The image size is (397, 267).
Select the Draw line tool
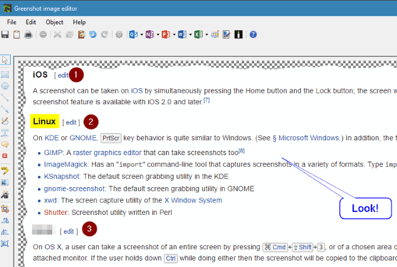(5, 98)
